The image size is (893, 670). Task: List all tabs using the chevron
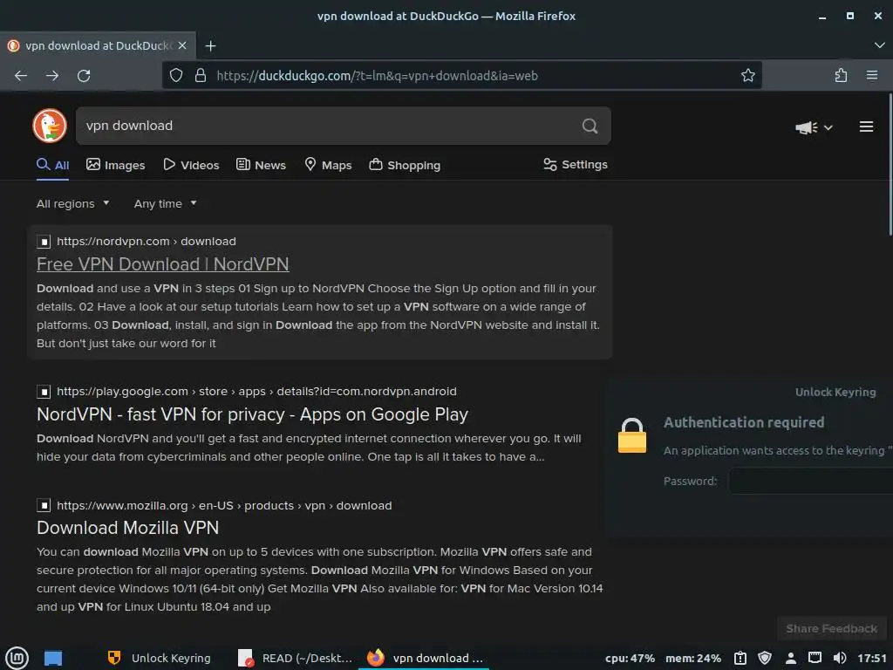(x=879, y=45)
